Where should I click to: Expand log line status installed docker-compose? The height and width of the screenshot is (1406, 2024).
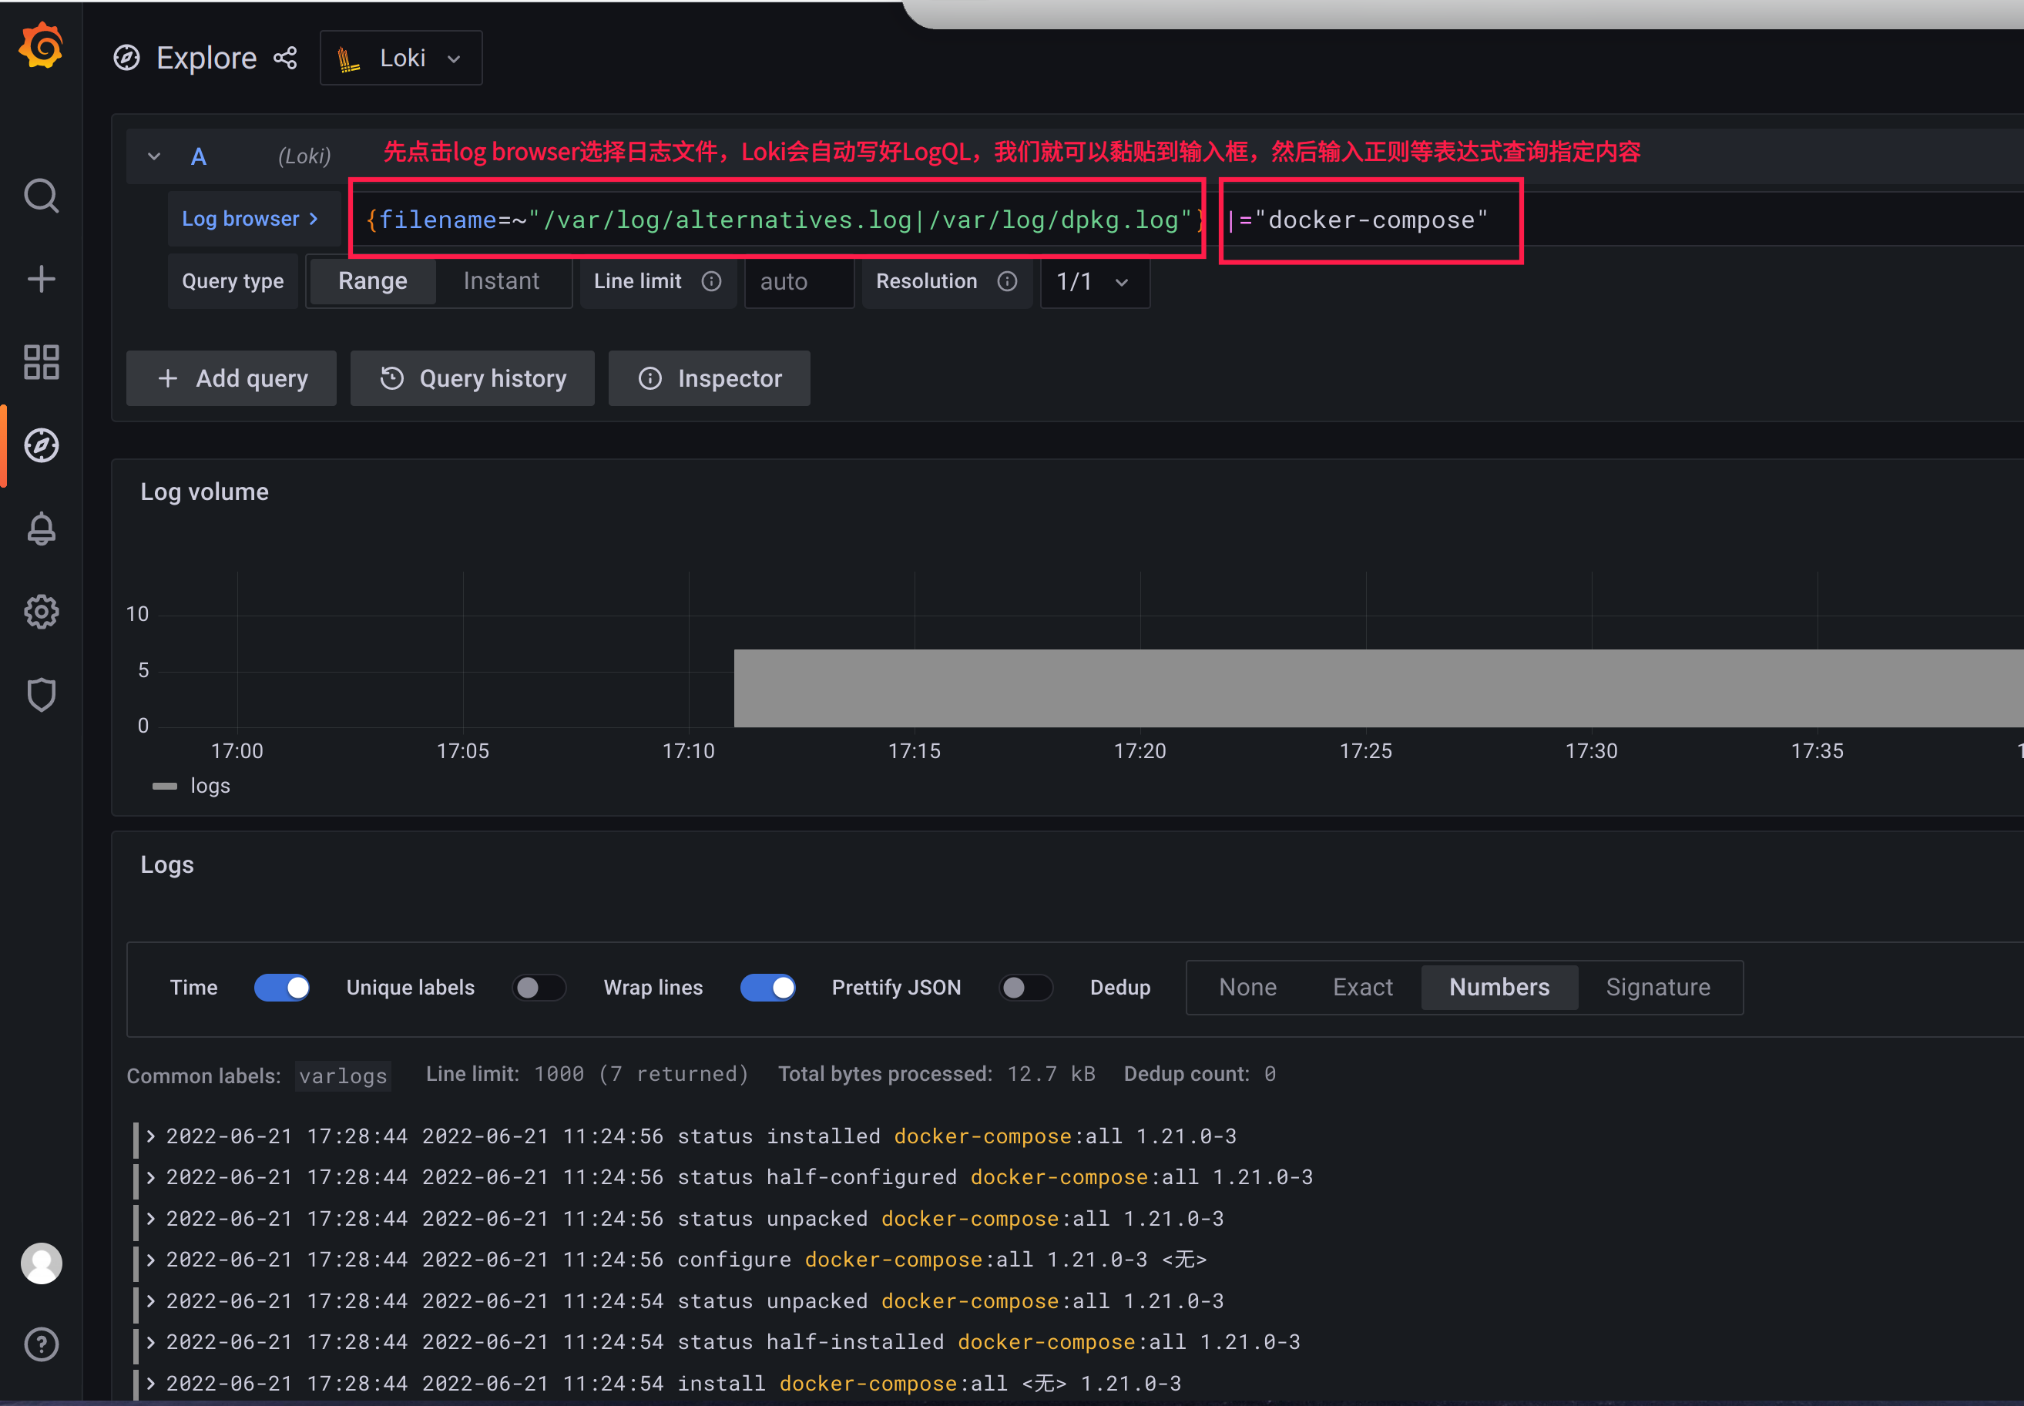pyautogui.click(x=150, y=1136)
